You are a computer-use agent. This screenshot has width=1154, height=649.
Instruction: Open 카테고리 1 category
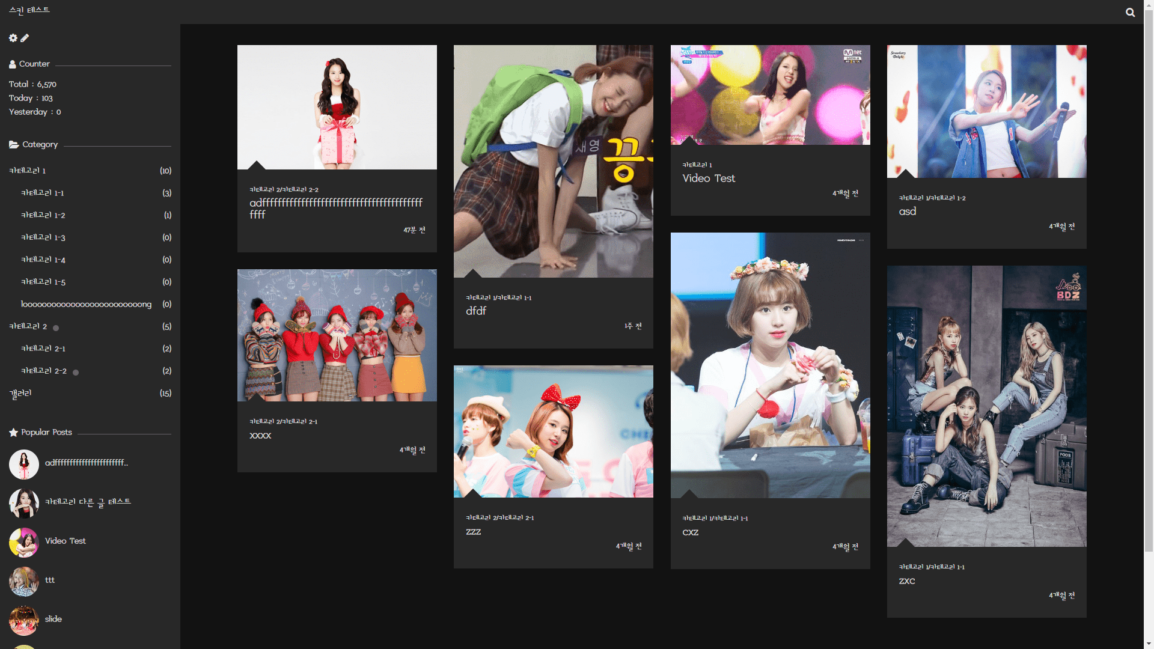(28, 171)
